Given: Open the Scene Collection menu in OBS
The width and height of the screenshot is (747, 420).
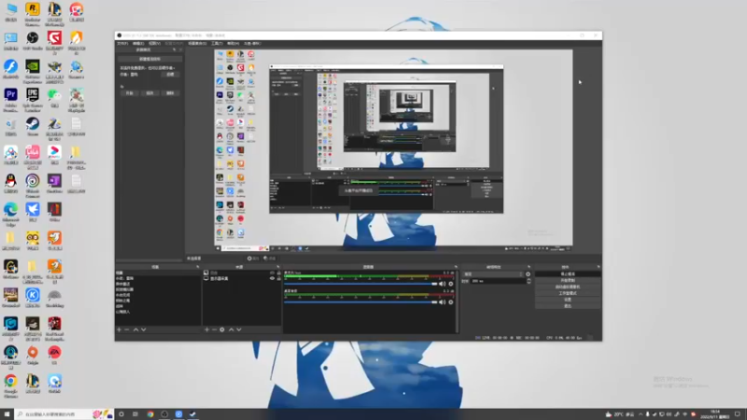Looking at the screenshot, I should point(197,43).
